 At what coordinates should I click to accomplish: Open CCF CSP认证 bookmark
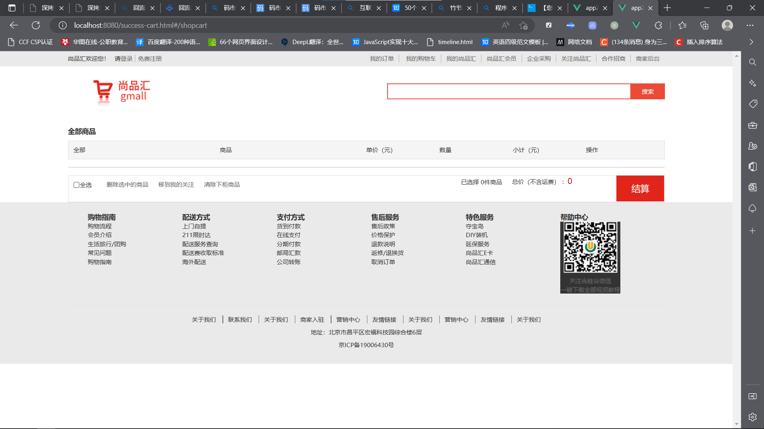coord(30,42)
